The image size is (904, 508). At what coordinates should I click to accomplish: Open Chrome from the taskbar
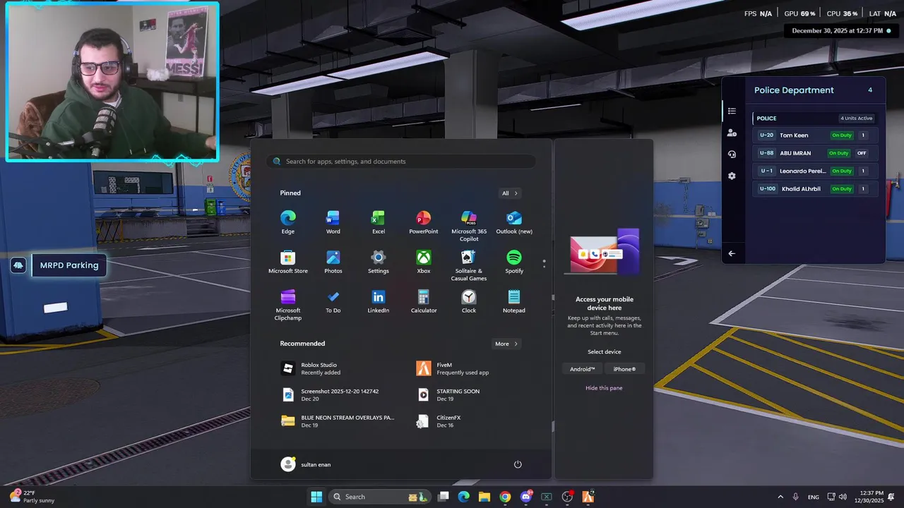click(x=505, y=497)
